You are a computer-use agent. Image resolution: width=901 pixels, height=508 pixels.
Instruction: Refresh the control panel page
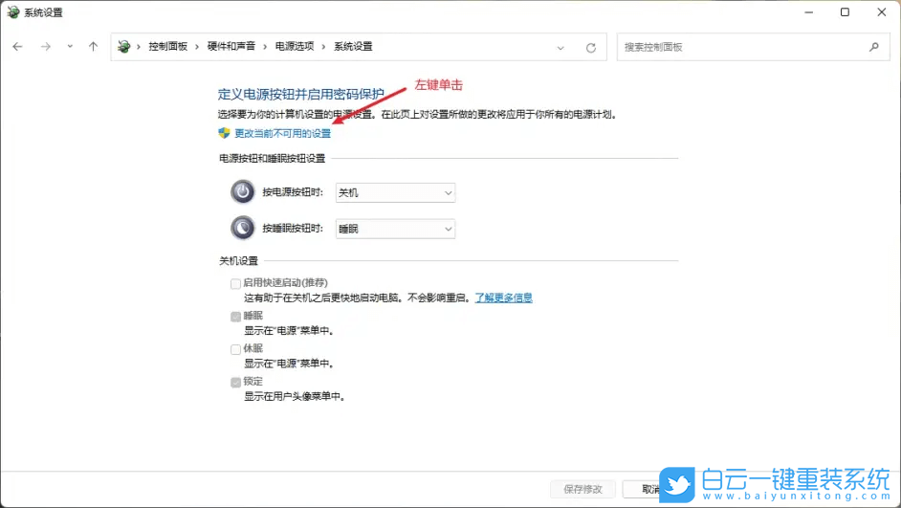coord(591,47)
